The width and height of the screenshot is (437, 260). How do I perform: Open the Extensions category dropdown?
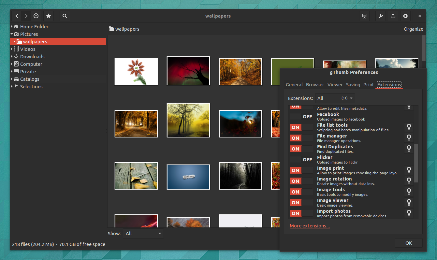pyautogui.click(x=335, y=98)
